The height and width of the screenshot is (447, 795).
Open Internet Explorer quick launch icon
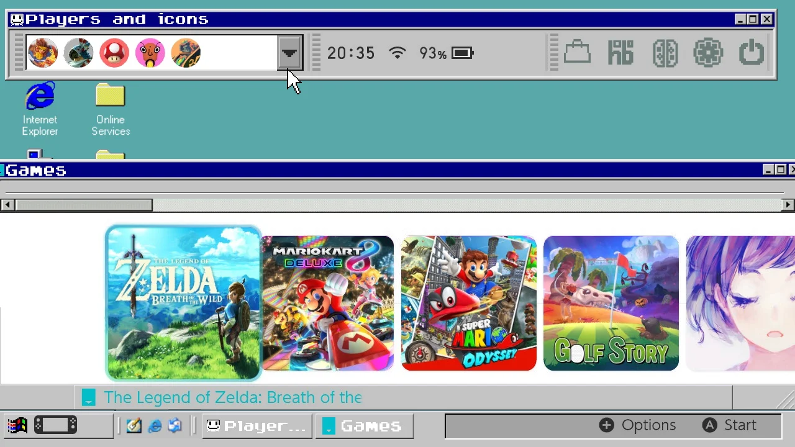155,425
